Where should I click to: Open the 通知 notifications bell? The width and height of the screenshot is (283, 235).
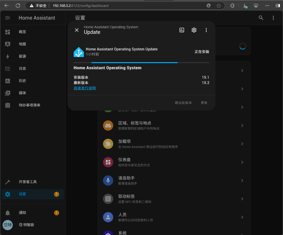point(8,213)
